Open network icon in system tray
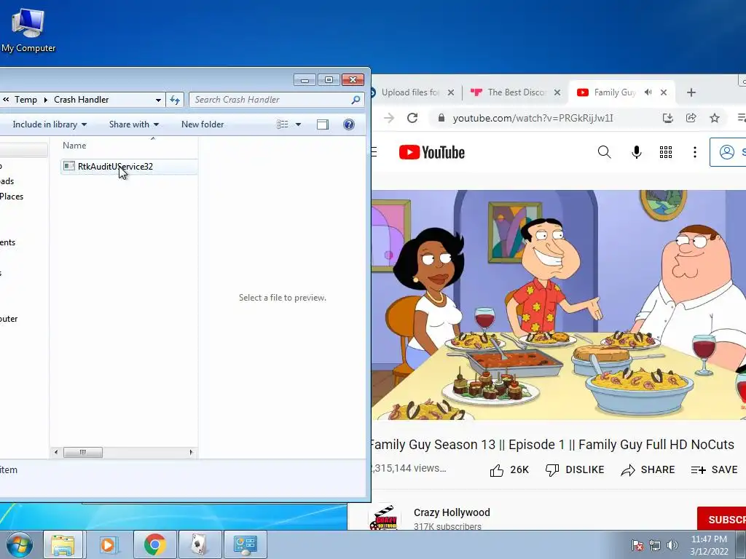Image resolution: width=746 pixels, height=559 pixels. (655, 545)
